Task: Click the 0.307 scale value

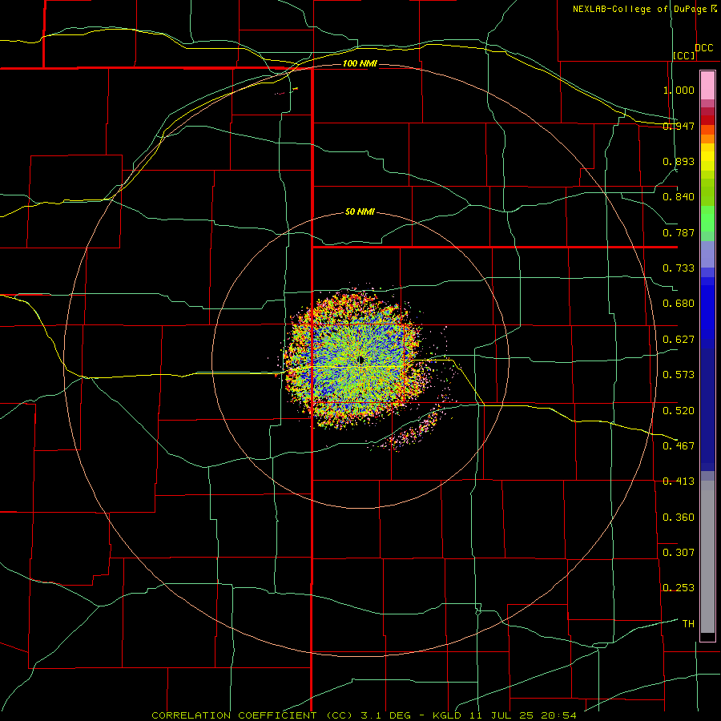Action: click(x=679, y=553)
